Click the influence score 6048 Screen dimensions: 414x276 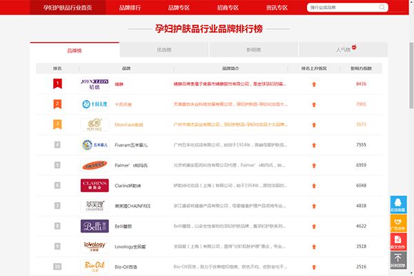[x=361, y=186]
